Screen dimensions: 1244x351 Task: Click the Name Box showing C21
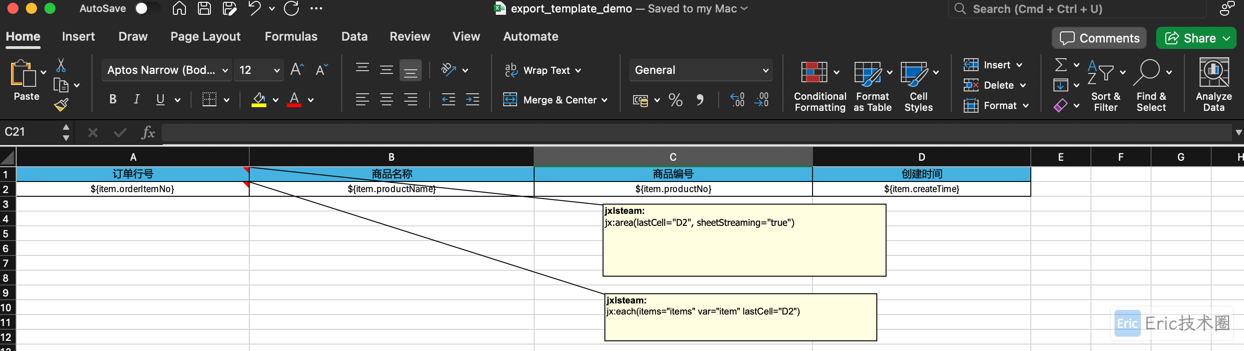[30, 132]
